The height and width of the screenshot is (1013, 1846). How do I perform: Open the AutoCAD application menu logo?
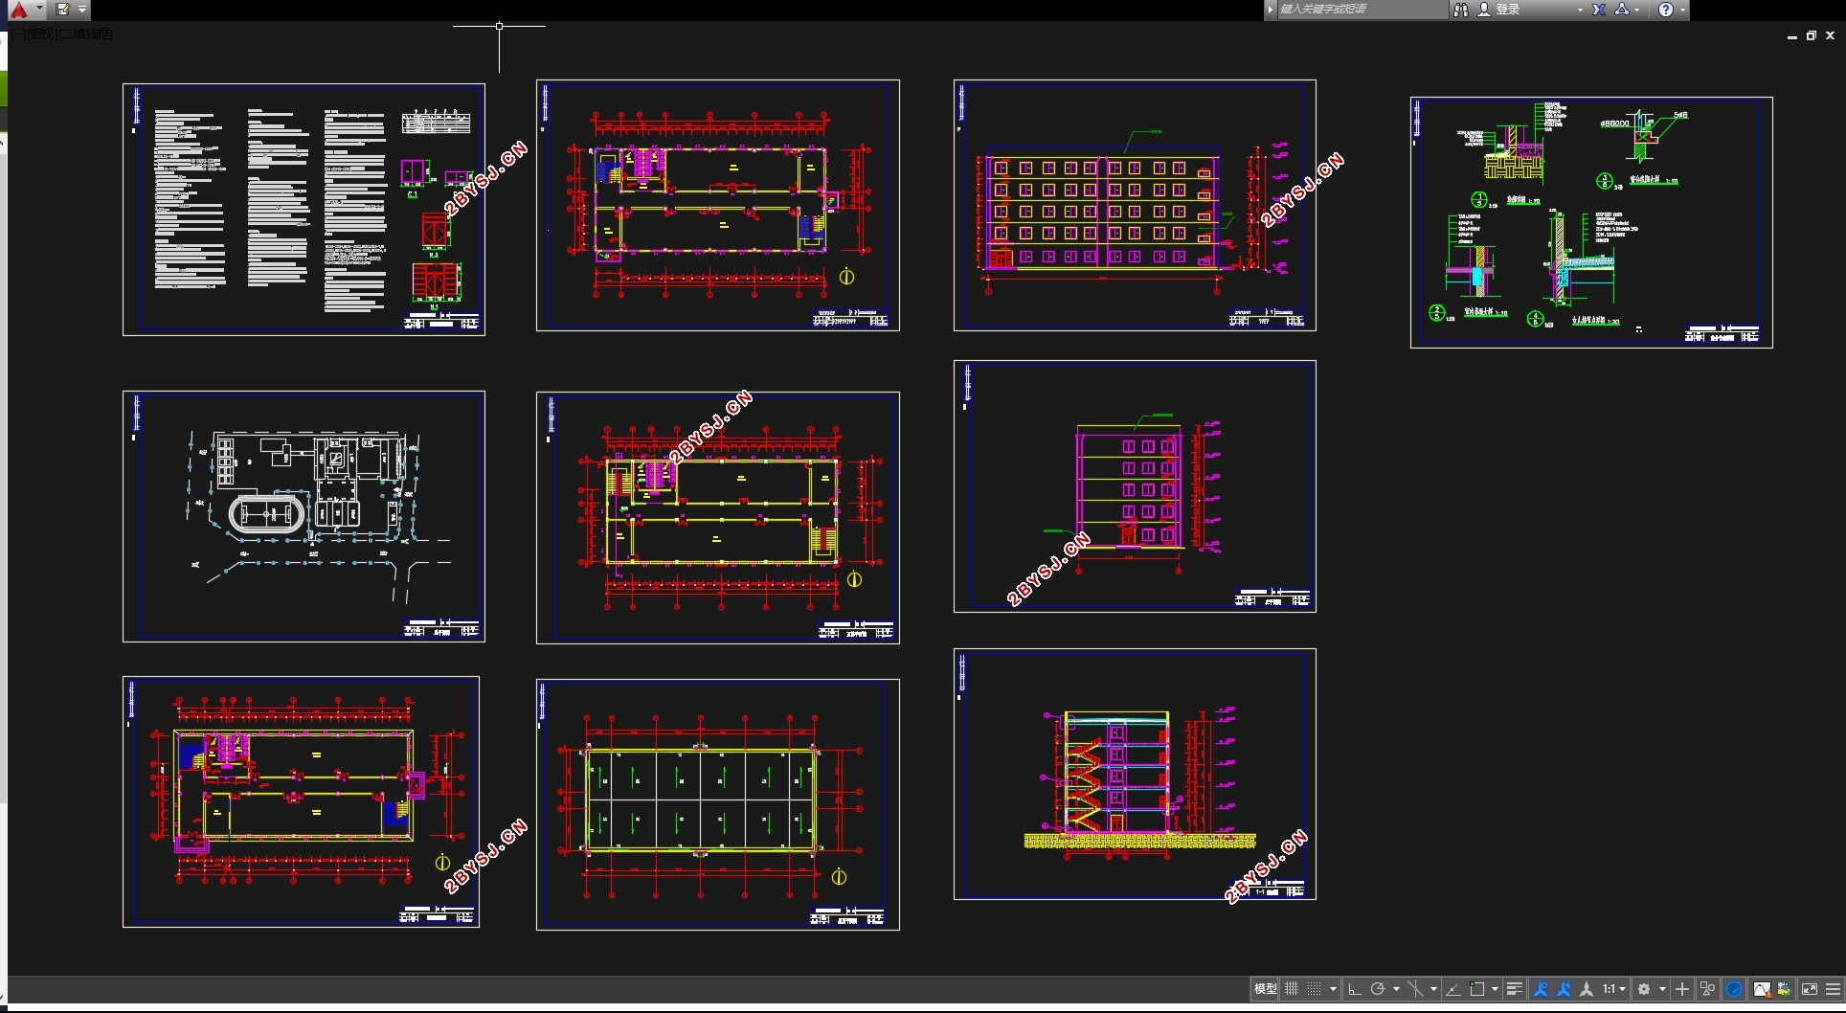(18, 10)
